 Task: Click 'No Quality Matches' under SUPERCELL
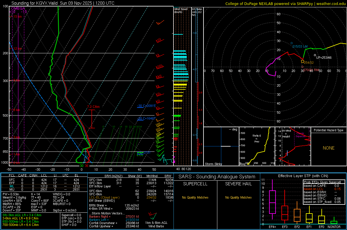click(195, 197)
